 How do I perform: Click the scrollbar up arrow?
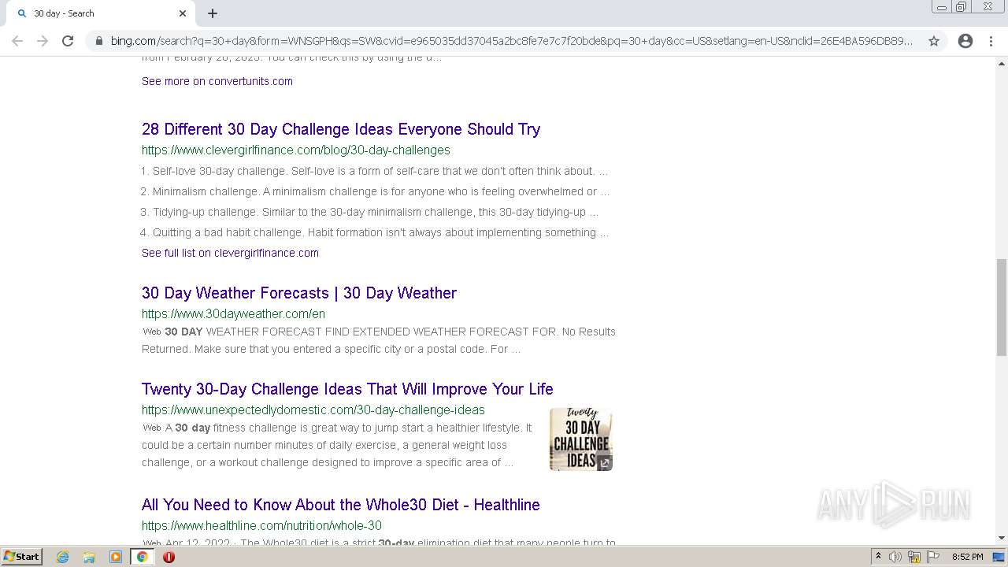tap(1002, 63)
